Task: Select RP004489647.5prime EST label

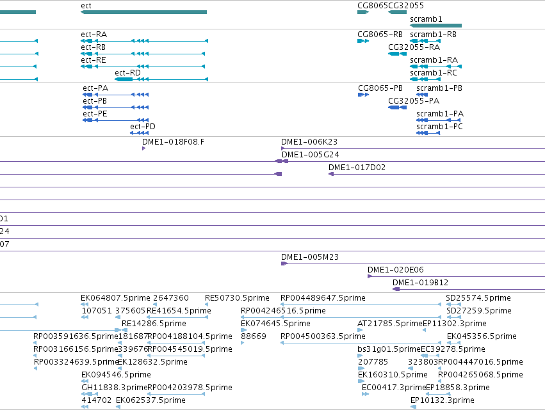Action: 323,298
